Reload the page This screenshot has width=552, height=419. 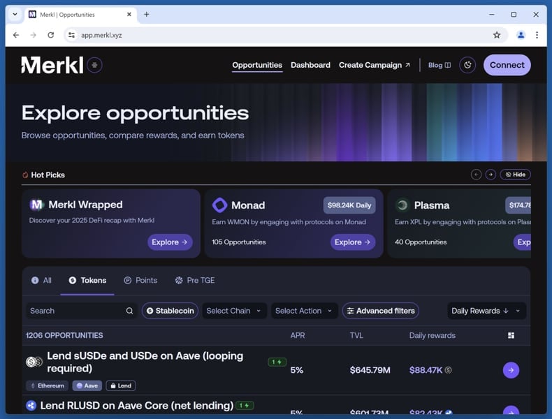[x=51, y=35]
